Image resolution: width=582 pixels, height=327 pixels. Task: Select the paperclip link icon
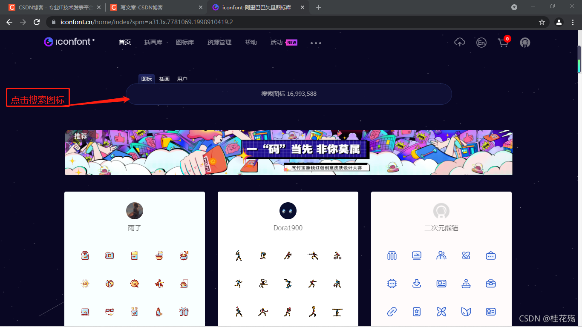pos(392,312)
